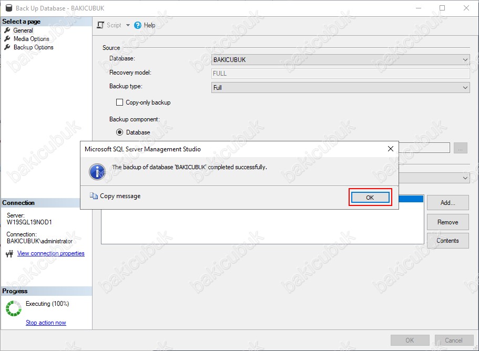Toggle the Copy-only backup checkbox
Screen dimensions: 479x351
coord(119,102)
